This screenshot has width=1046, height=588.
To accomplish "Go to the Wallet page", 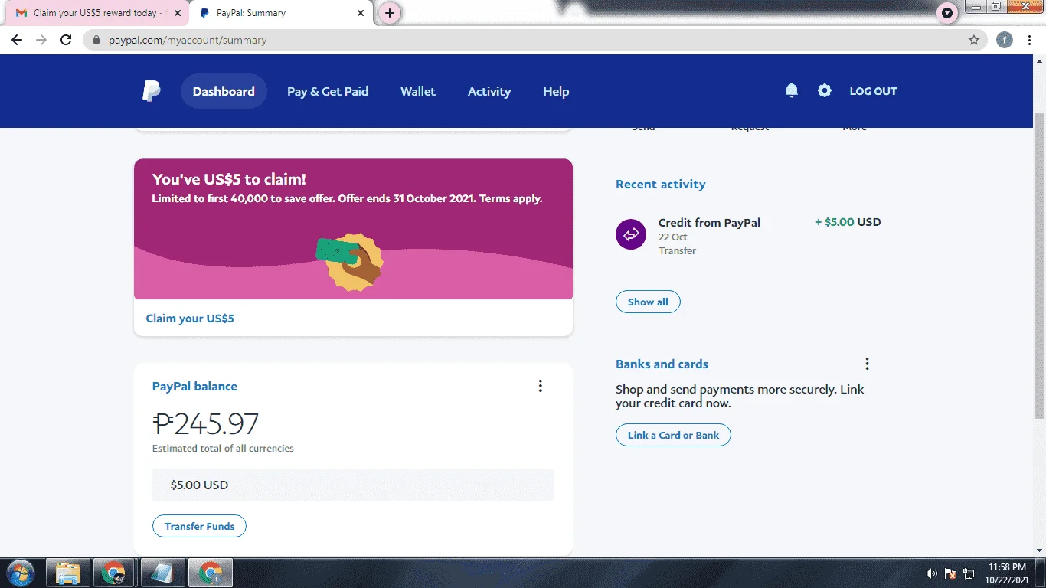I will point(418,91).
